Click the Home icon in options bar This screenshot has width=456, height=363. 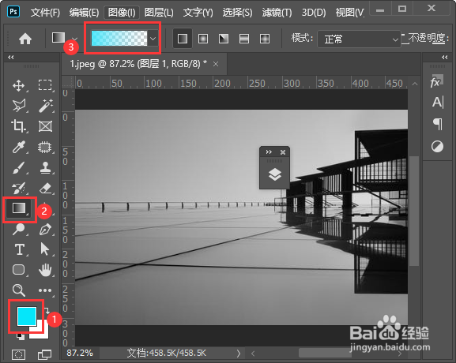(x=25, y=39)
